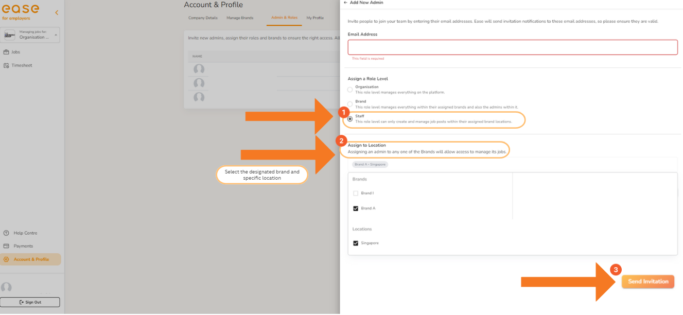Click the ease for employers logo
Screen dimensions: 683x315
tap(21, 12)
